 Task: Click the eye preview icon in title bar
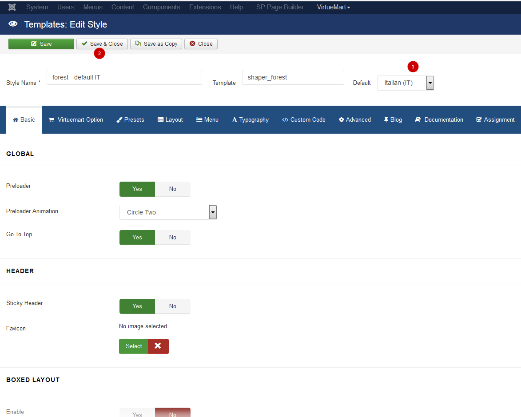coord(13,24)
